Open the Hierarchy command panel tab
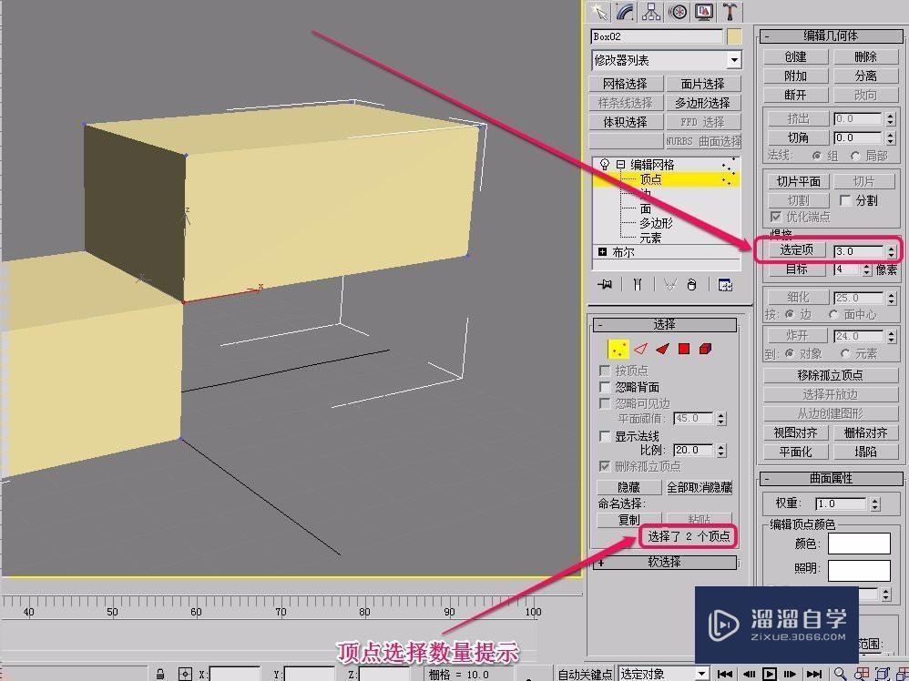909x681 pixels. click(652, 11)
